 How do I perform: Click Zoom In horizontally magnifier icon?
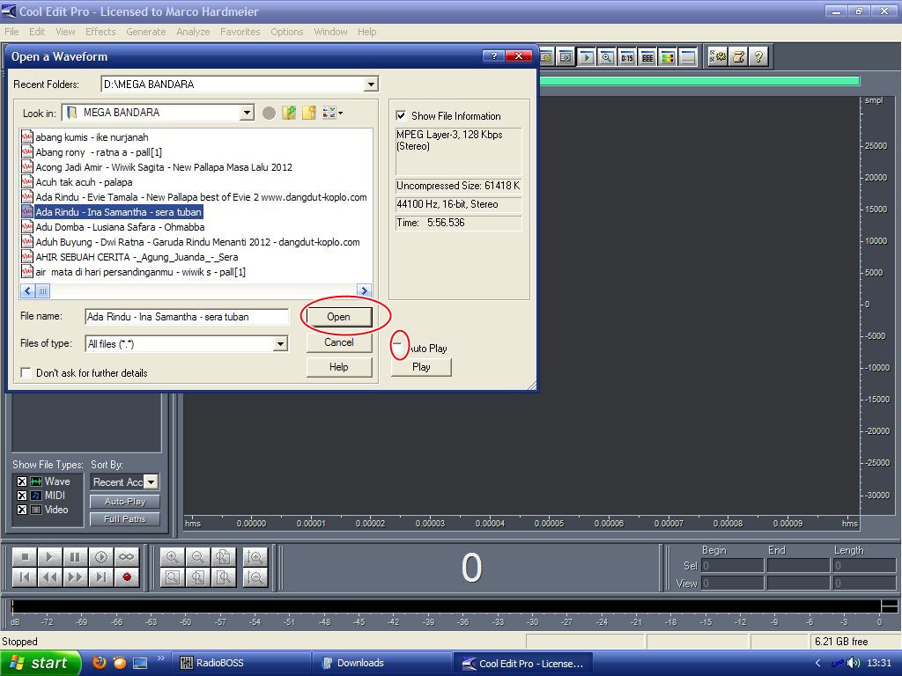click(x=172, y=556)
